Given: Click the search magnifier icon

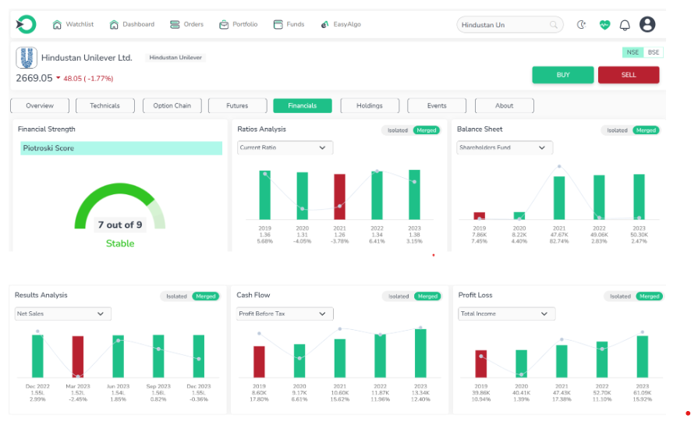Looking at the screenshot, I should coord(555,25).
